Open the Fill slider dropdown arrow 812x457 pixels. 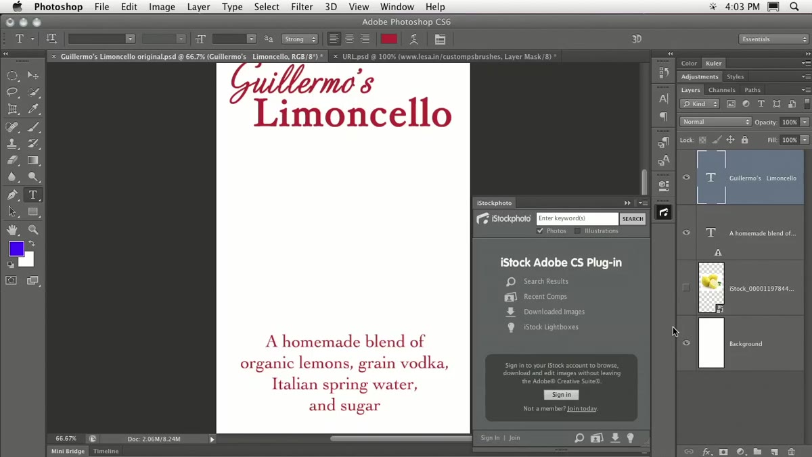[805, 140]
